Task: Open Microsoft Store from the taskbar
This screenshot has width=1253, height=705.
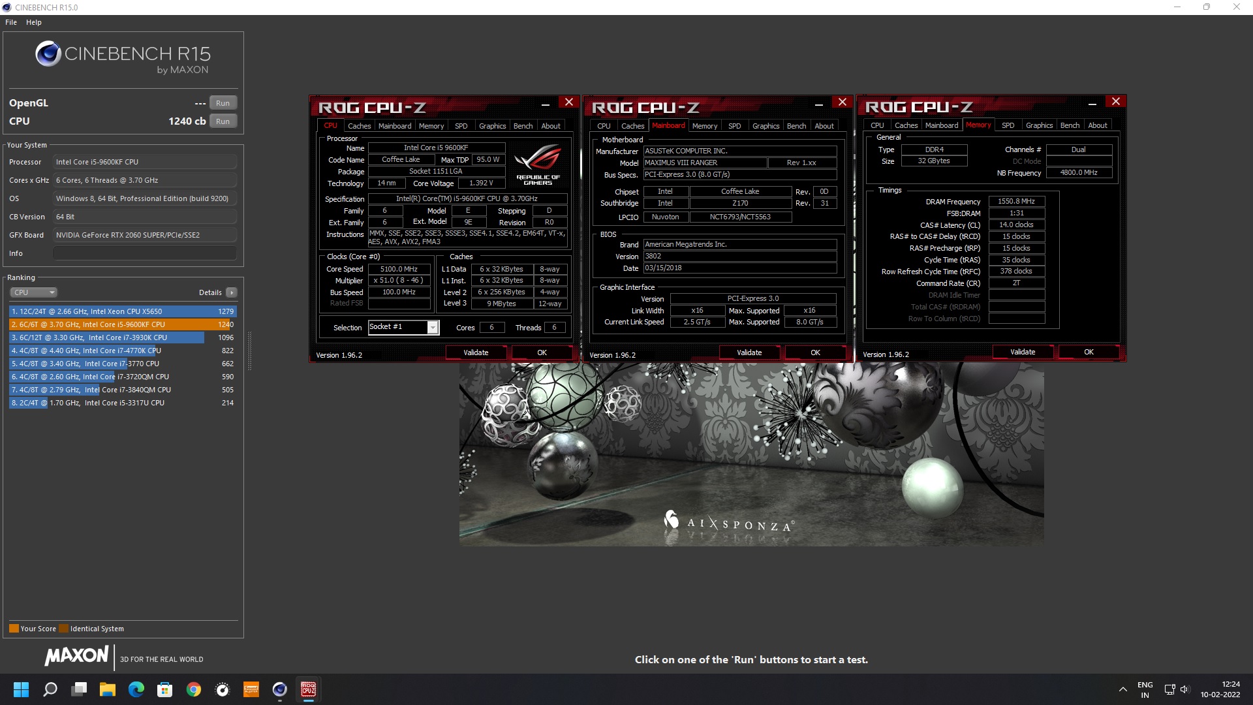Action: point(165,689)
